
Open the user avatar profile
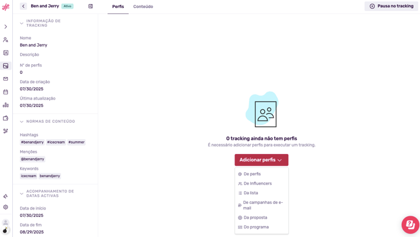[x=5, y=222]
